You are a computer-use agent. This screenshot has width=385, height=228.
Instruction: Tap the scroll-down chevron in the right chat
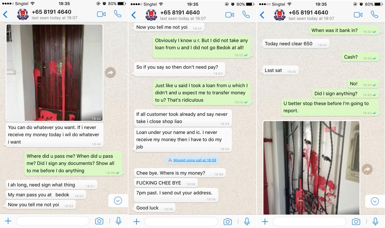[x=375, y=201]
